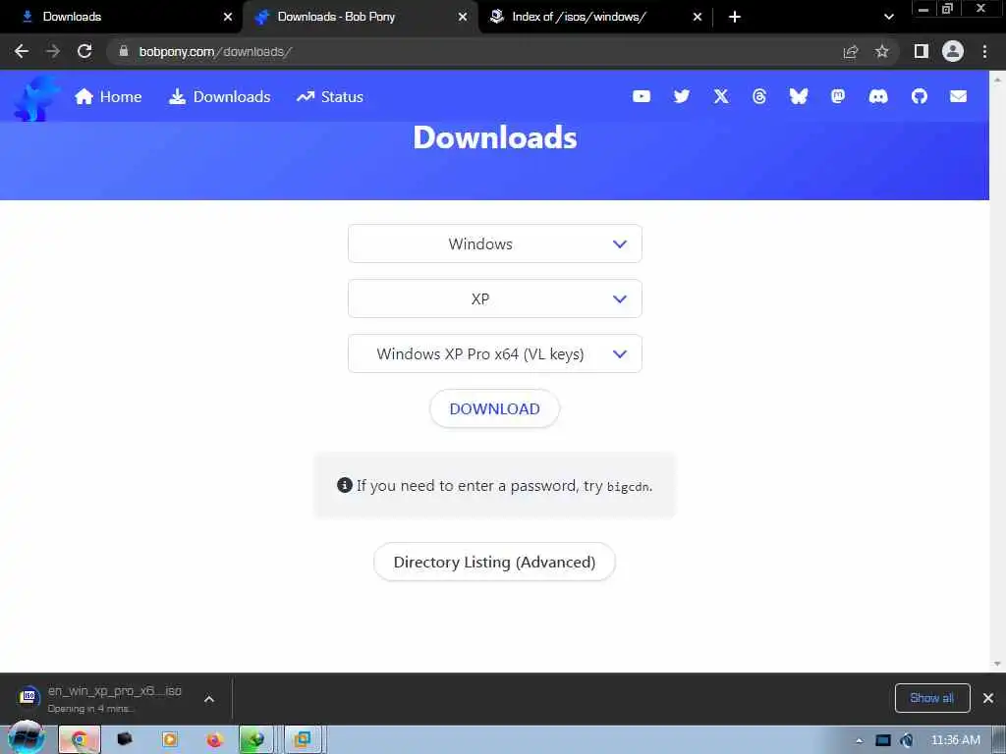
Task: Open the Mastodon social icon
Action: point(838,96)
